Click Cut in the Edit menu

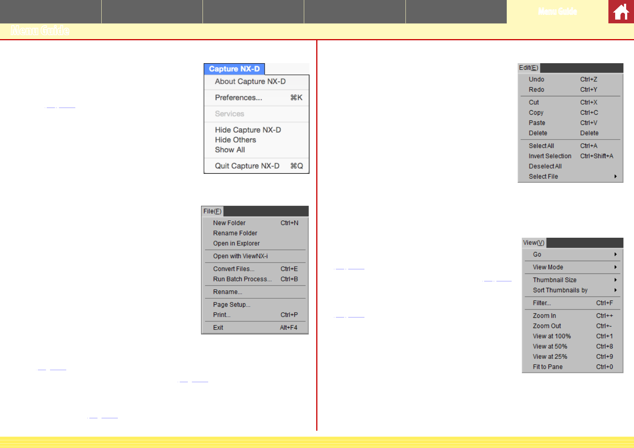pos(570,102)
